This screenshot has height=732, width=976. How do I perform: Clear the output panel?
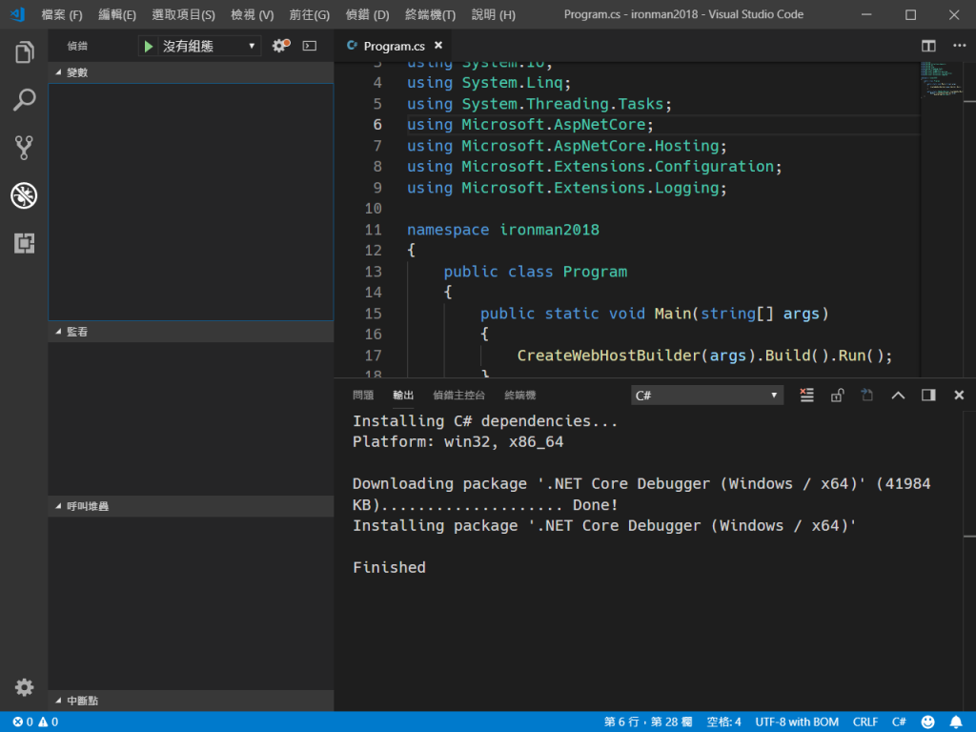(x=806, y=396)
